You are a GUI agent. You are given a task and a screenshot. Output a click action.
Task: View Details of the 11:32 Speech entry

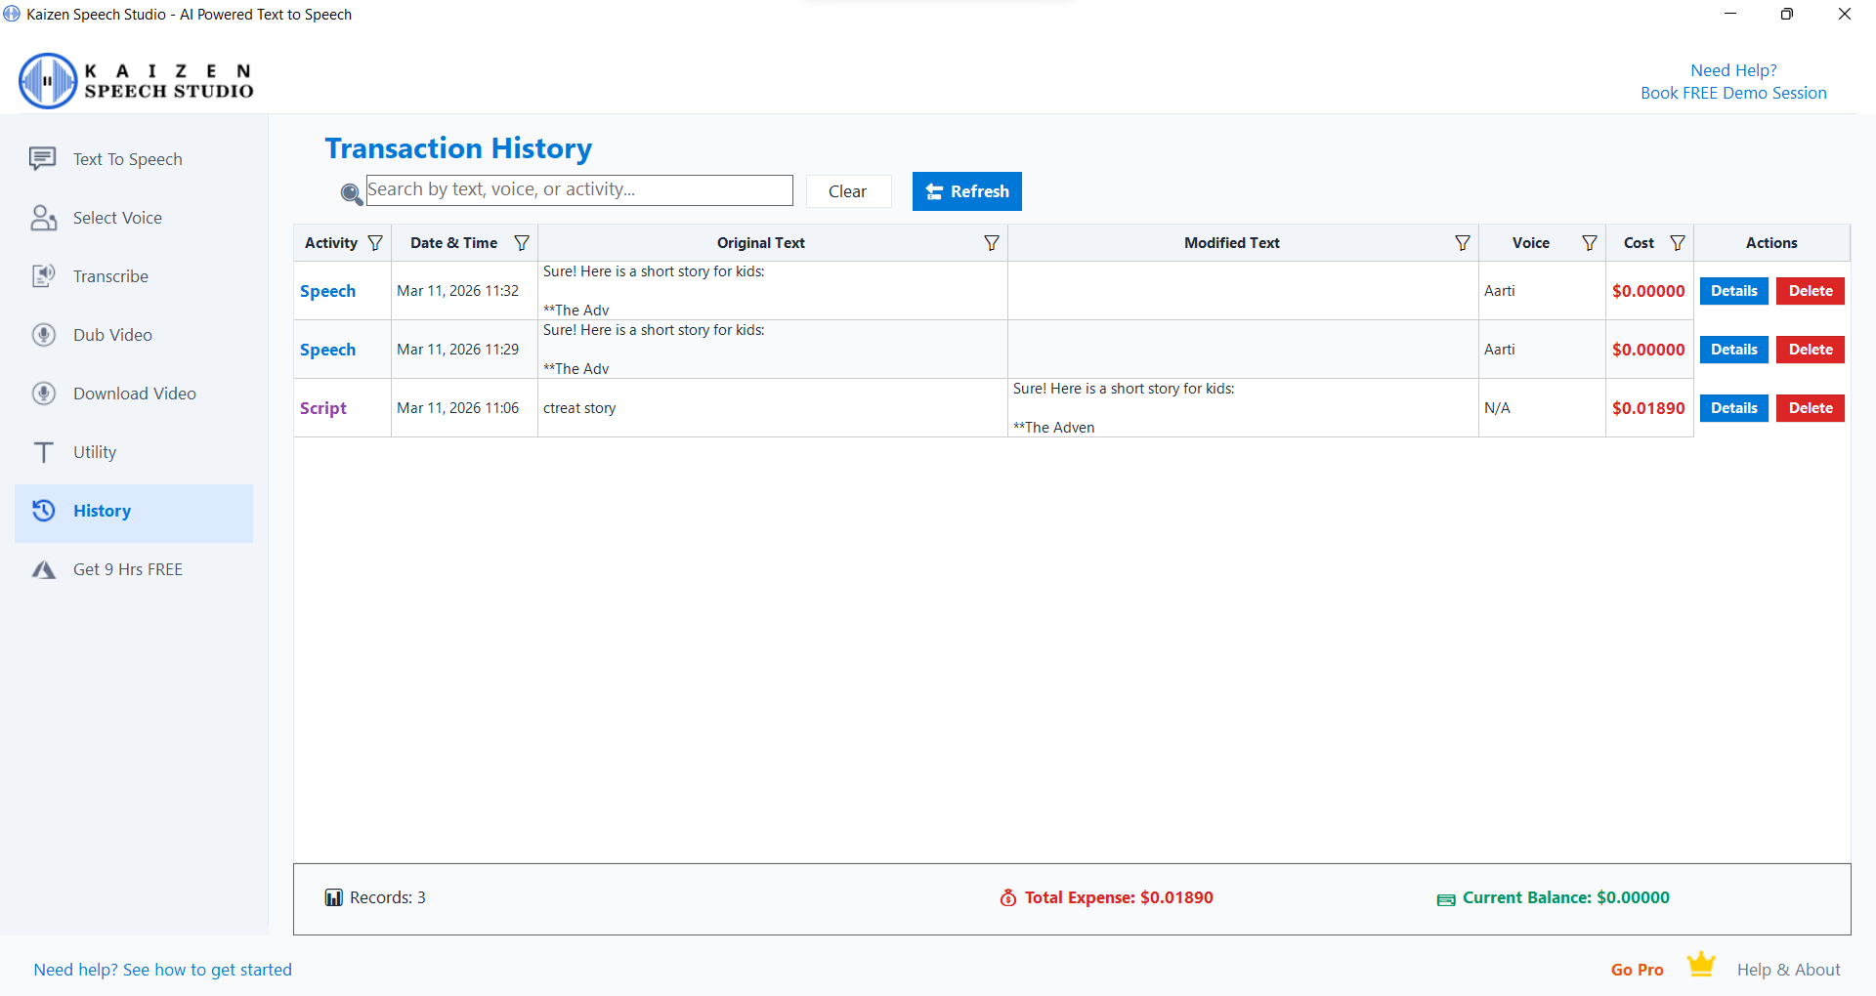[x=1733, y=291]
